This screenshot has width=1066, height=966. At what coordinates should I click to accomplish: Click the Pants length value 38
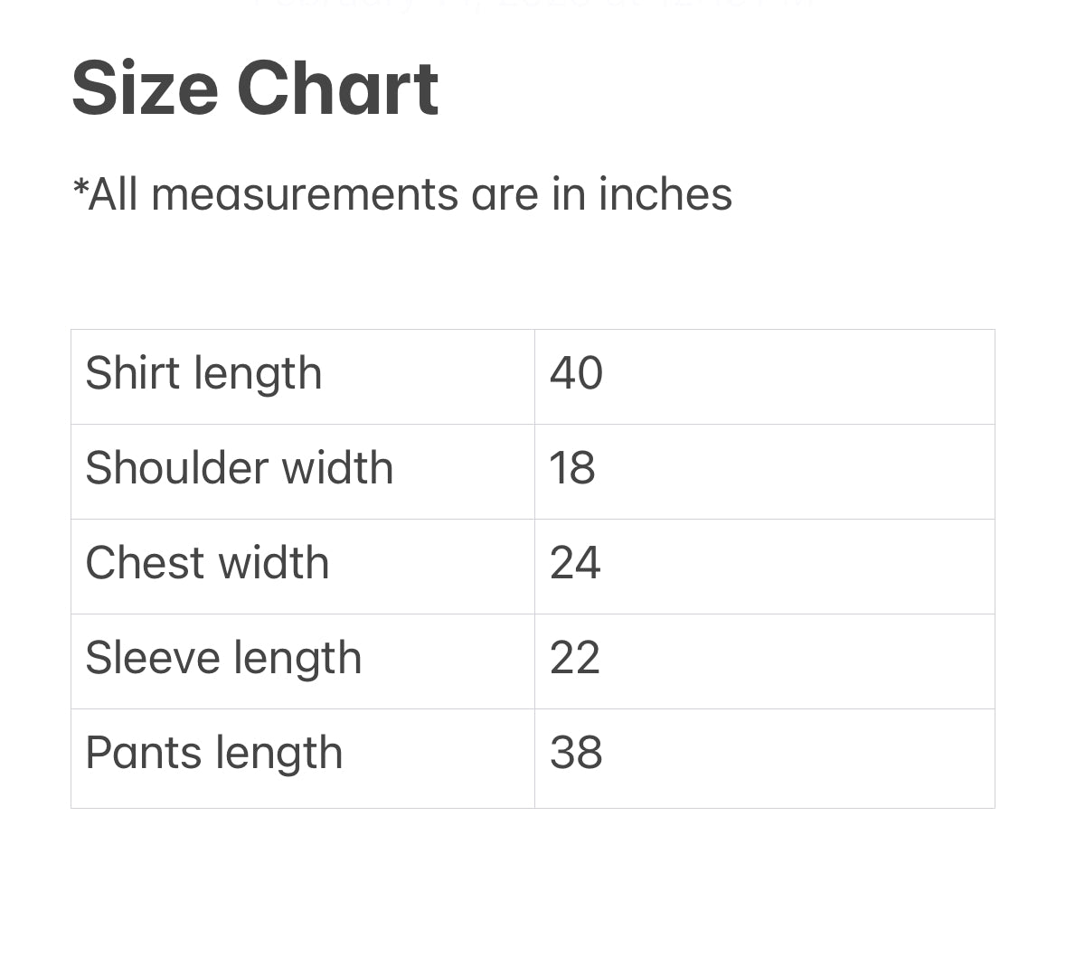(576, 753)
